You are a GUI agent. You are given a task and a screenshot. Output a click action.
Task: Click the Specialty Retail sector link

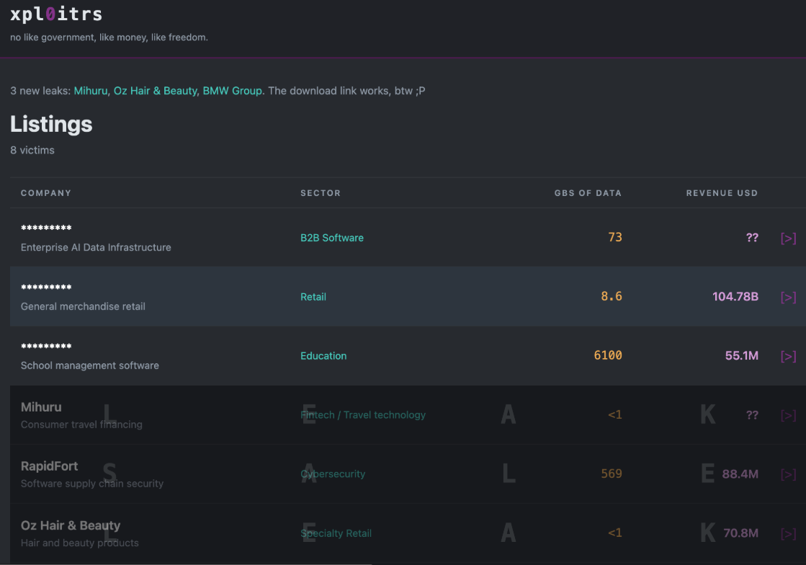click(336, 533)
